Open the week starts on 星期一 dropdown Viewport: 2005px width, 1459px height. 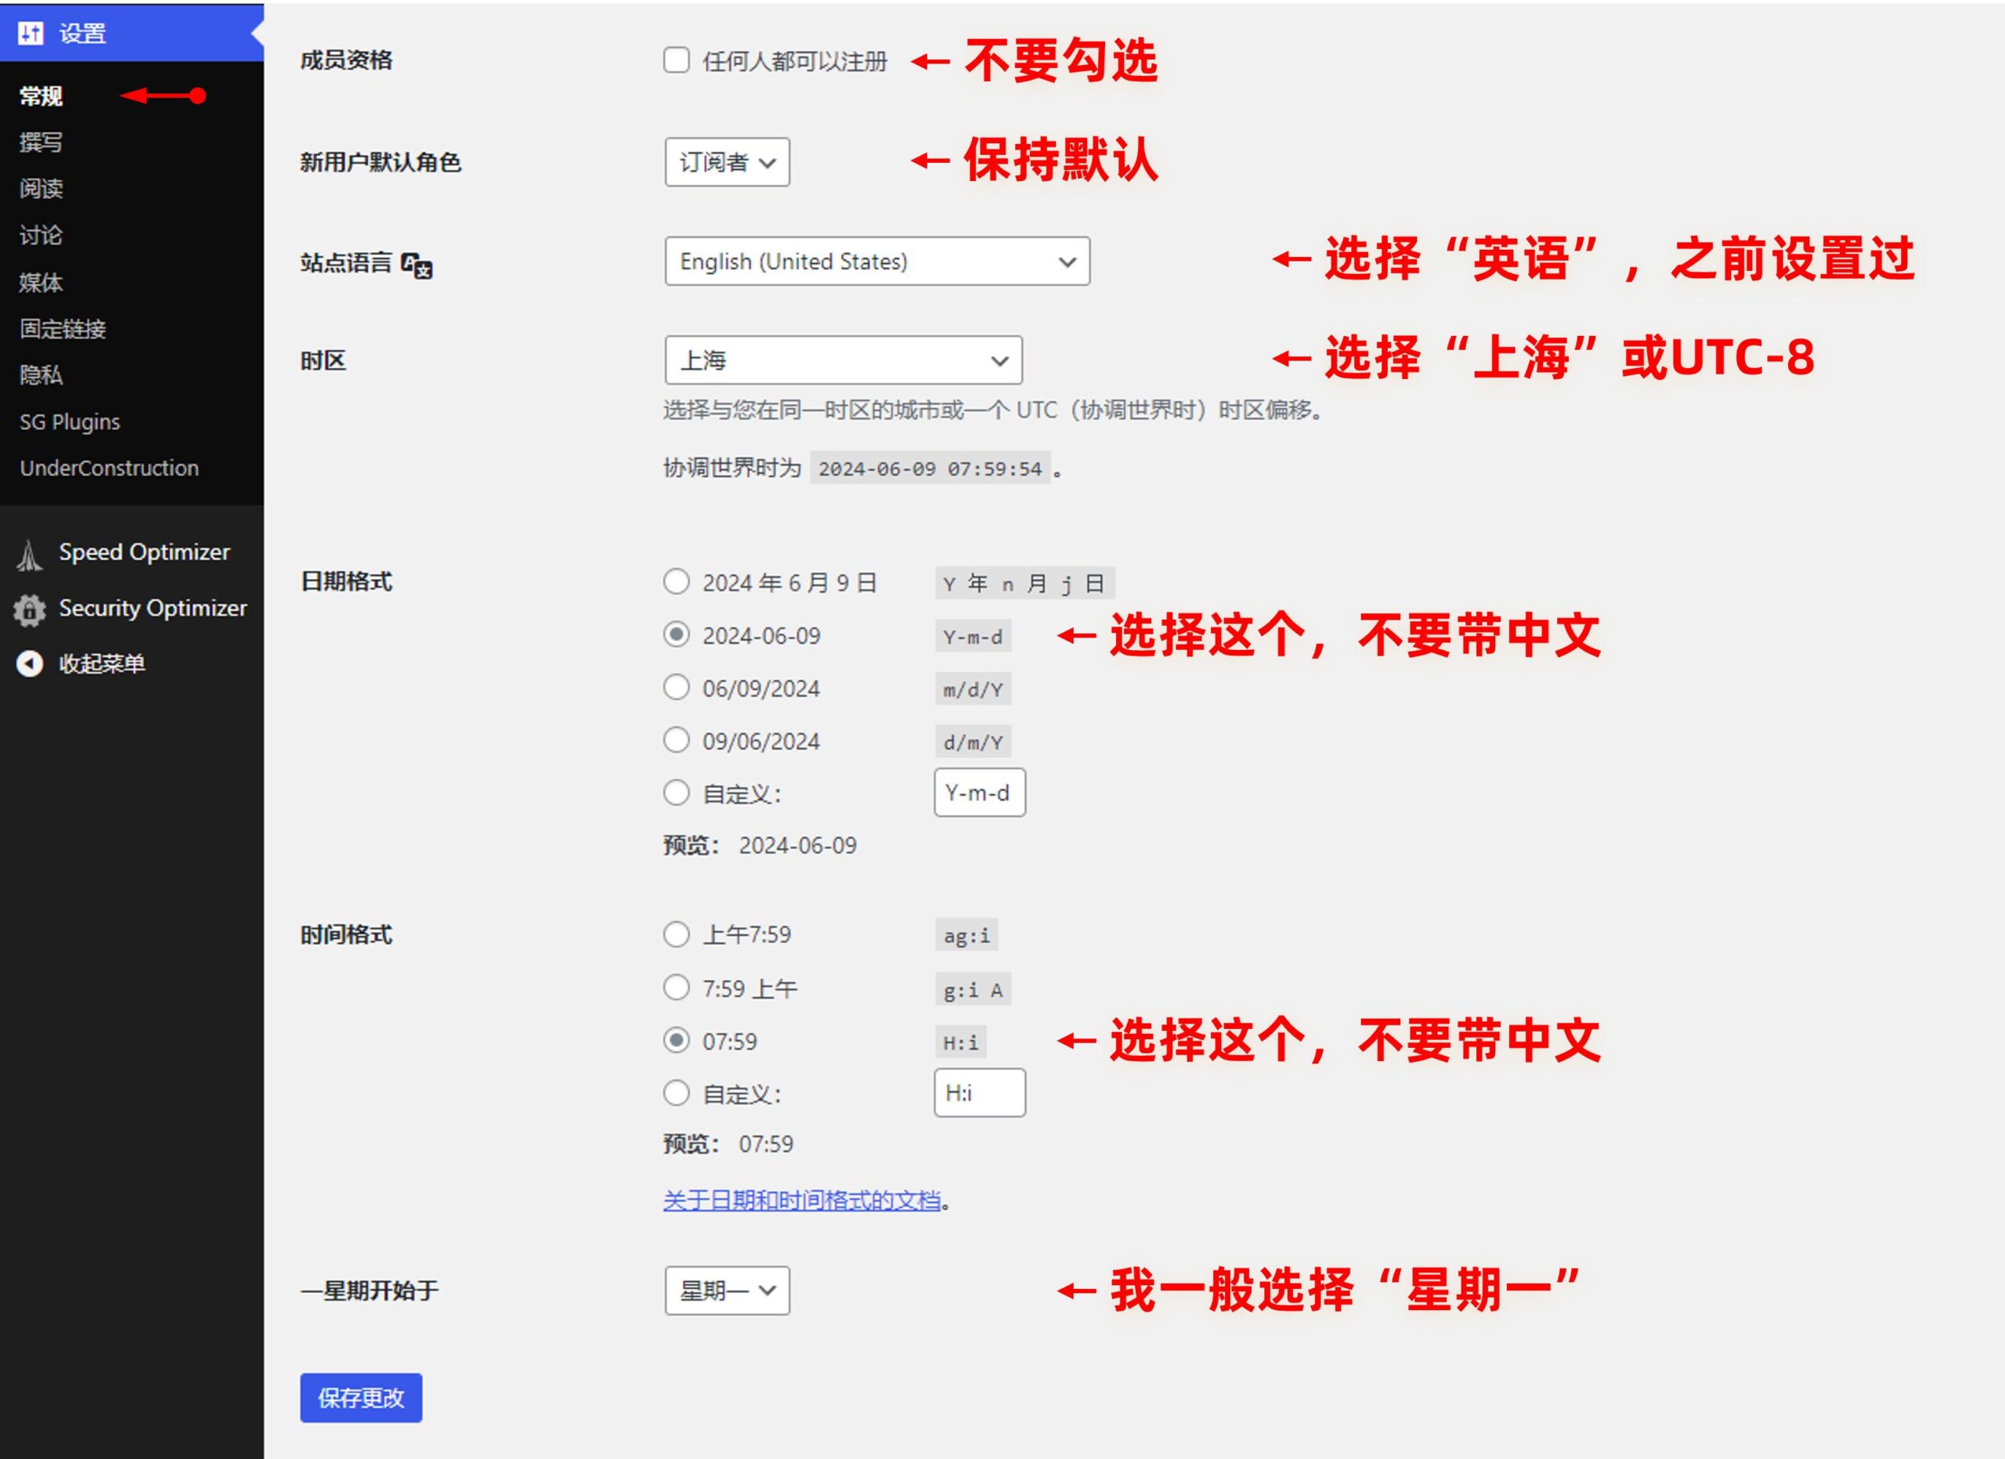point(727,1291)
